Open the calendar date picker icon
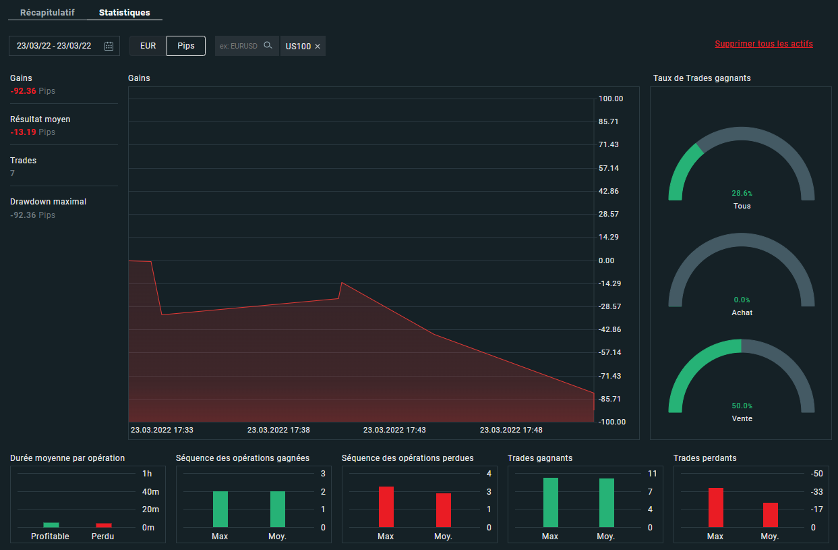Viewport: 838px width, 550px height. click(109, 46)
